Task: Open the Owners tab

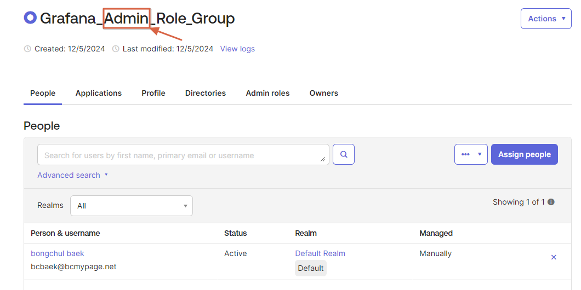Action: [323, 93]
